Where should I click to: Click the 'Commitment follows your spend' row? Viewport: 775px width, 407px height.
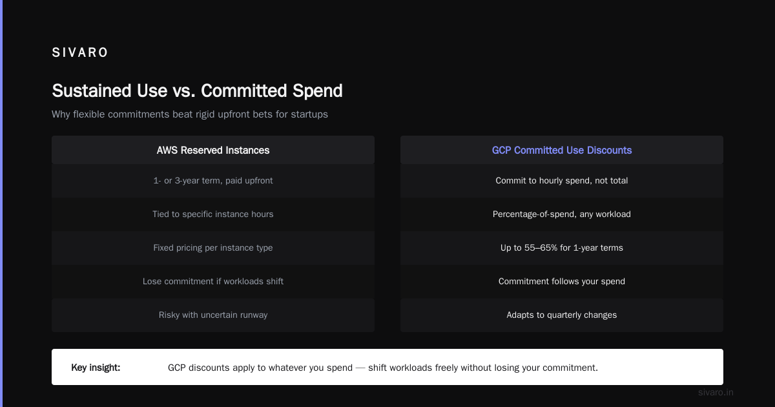coord(562,282)
